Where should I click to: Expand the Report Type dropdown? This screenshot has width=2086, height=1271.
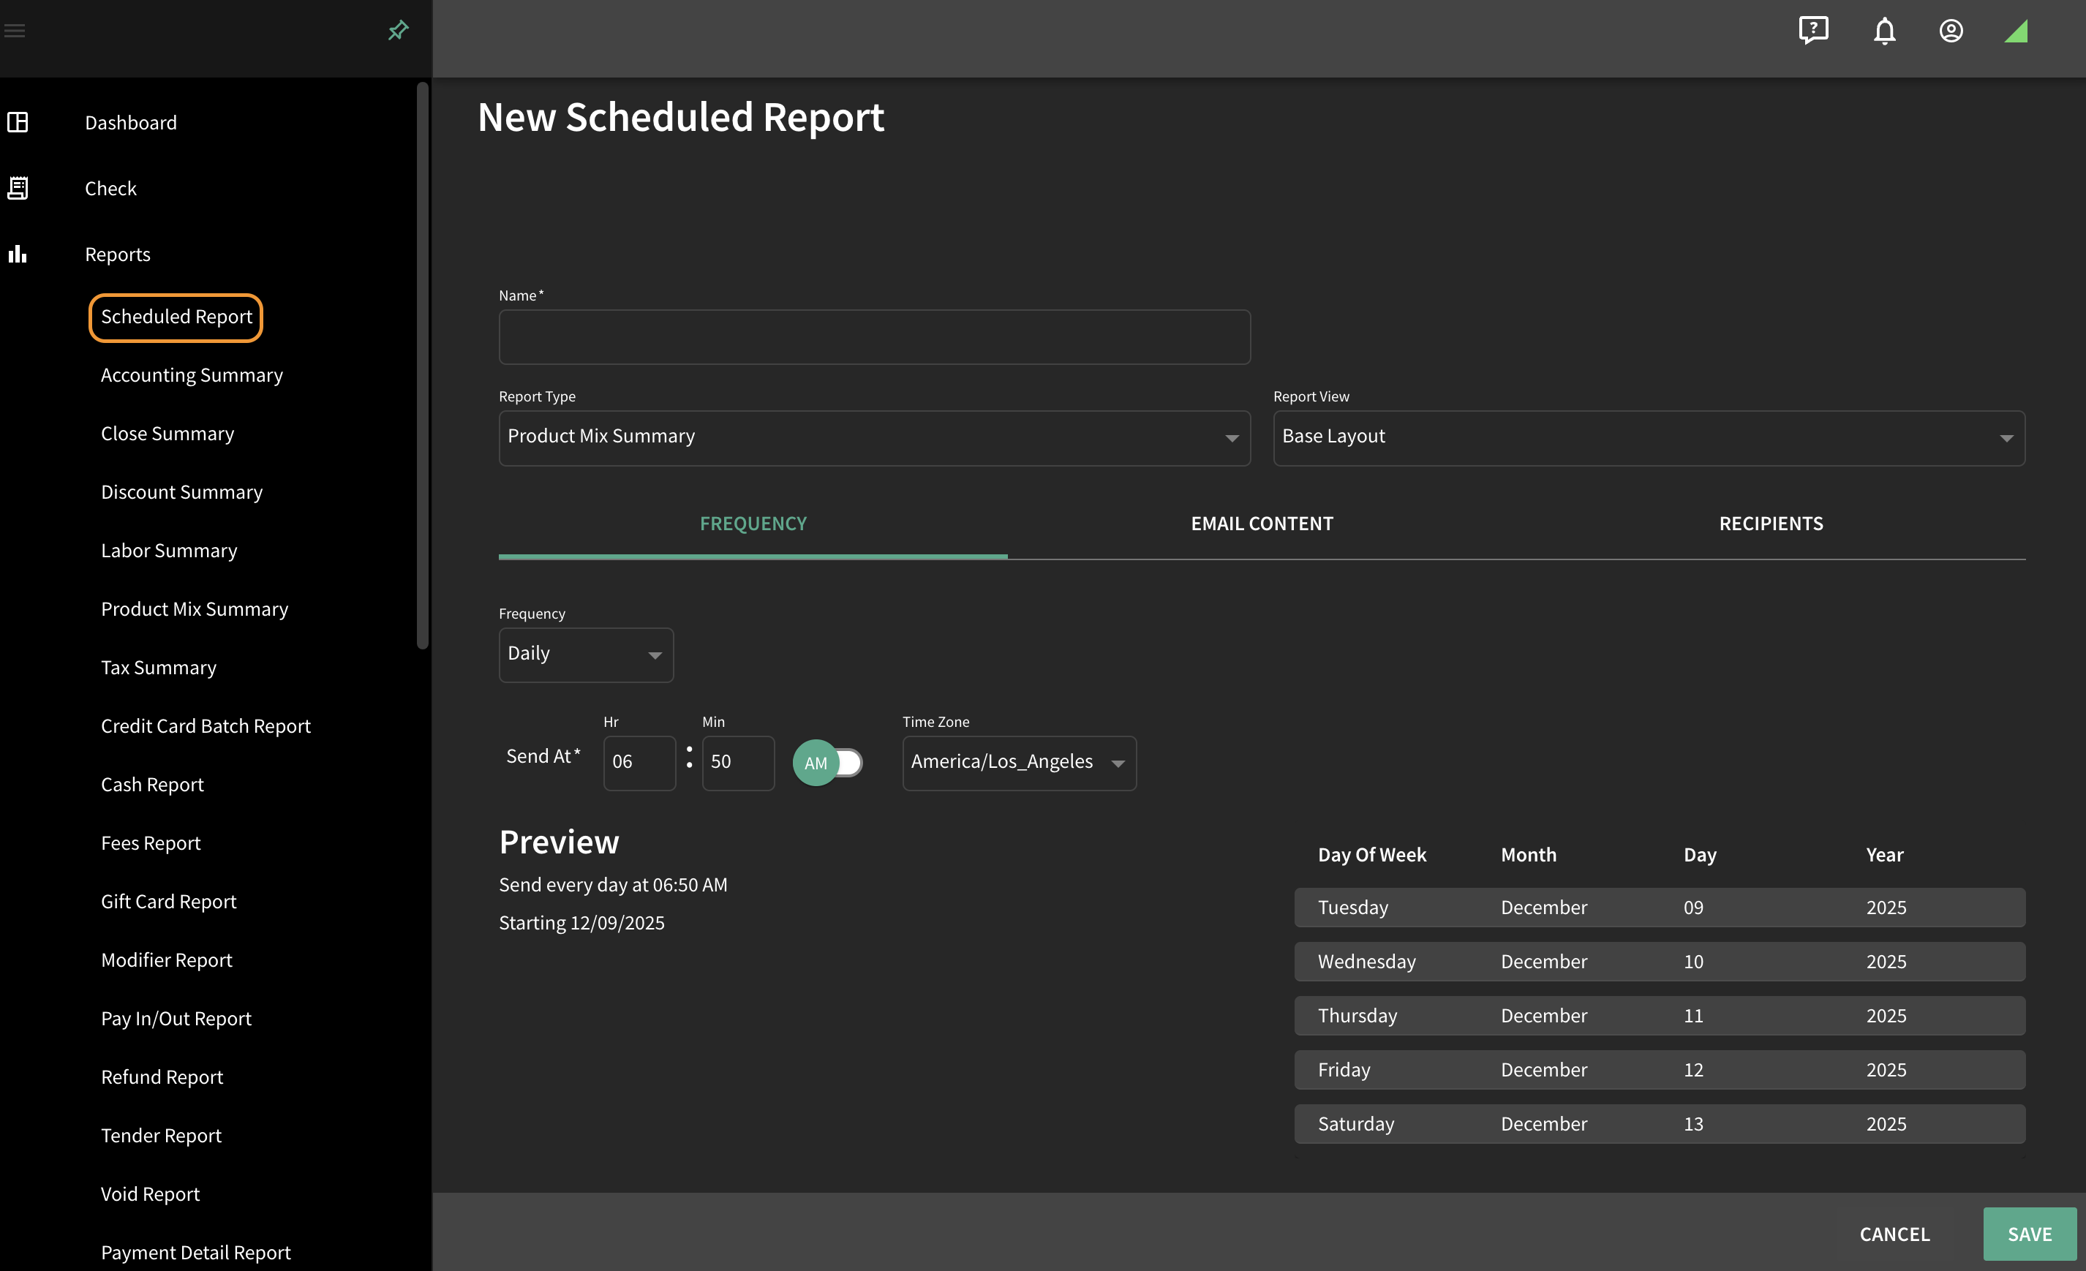click(875, 437)
